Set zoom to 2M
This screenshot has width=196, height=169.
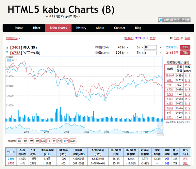click(31, 141)
